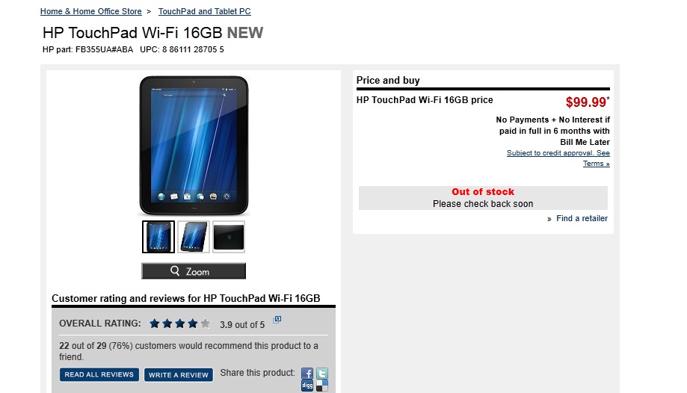Viewport: 687px width, 393px height.
Task: Share the product via Twitter icon
Action: pos(322,374)
